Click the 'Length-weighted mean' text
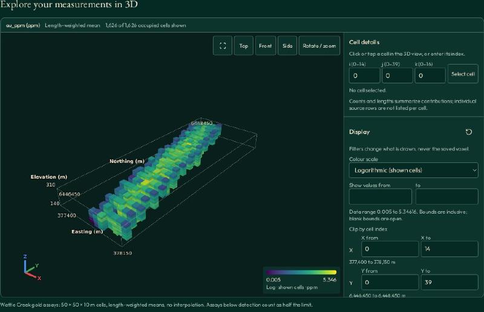This screenshot has height=312, width=484. tap(73, 25)
